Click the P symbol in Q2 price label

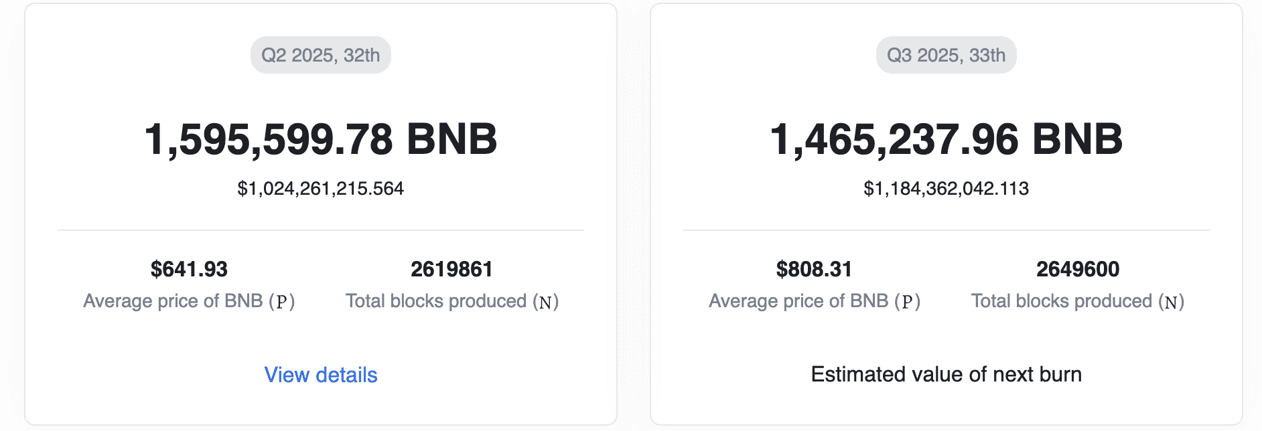coord(281,302)
